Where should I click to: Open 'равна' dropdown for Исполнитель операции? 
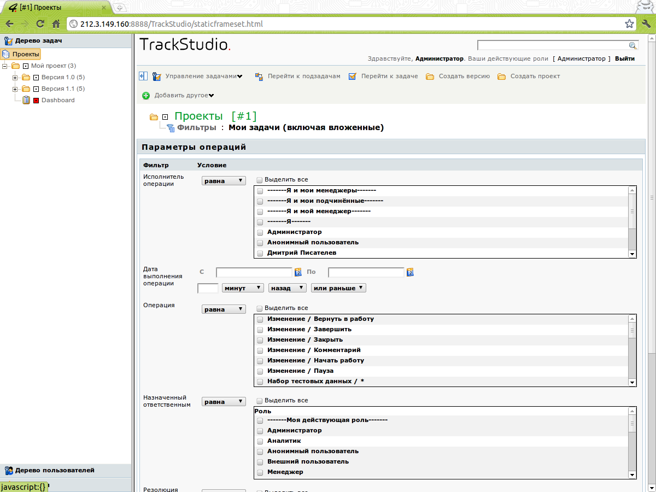coord(224,181)
